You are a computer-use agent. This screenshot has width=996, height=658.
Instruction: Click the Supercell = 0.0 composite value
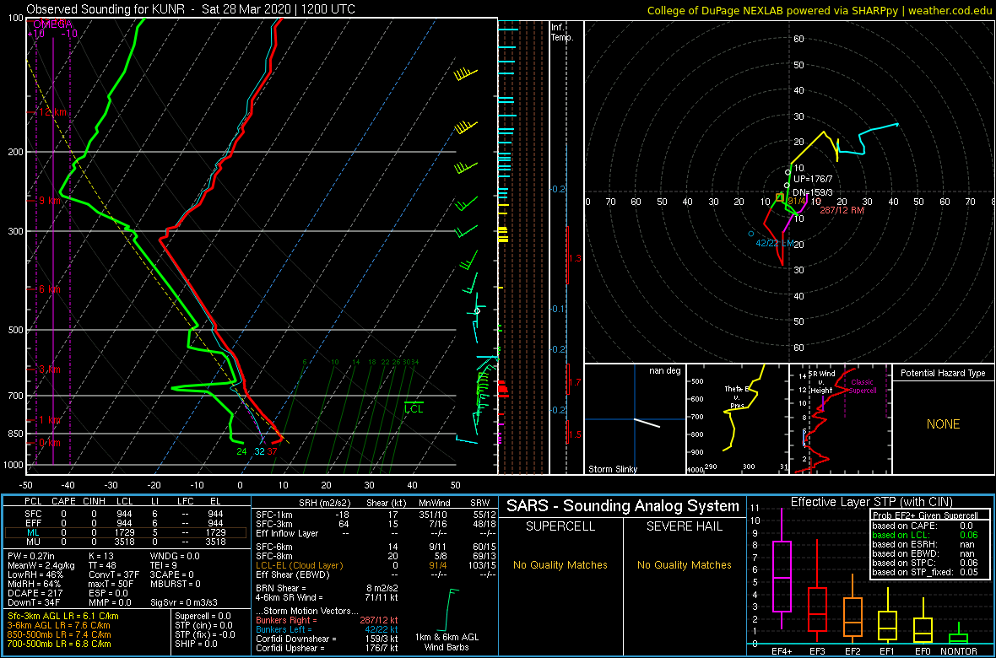coord(204,616)
